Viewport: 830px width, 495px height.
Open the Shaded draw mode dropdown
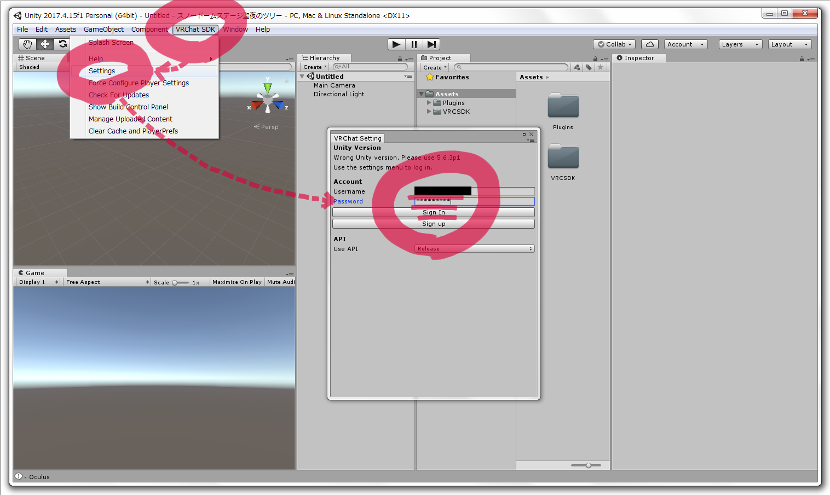41,67
